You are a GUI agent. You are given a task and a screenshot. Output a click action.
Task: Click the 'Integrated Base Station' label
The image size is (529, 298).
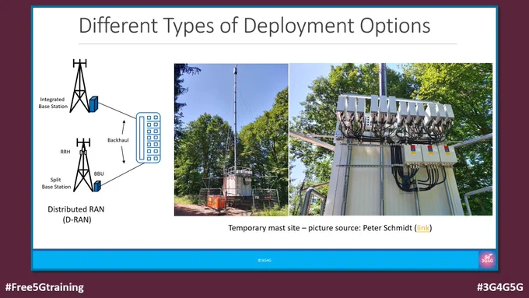(x=53, y=103)
